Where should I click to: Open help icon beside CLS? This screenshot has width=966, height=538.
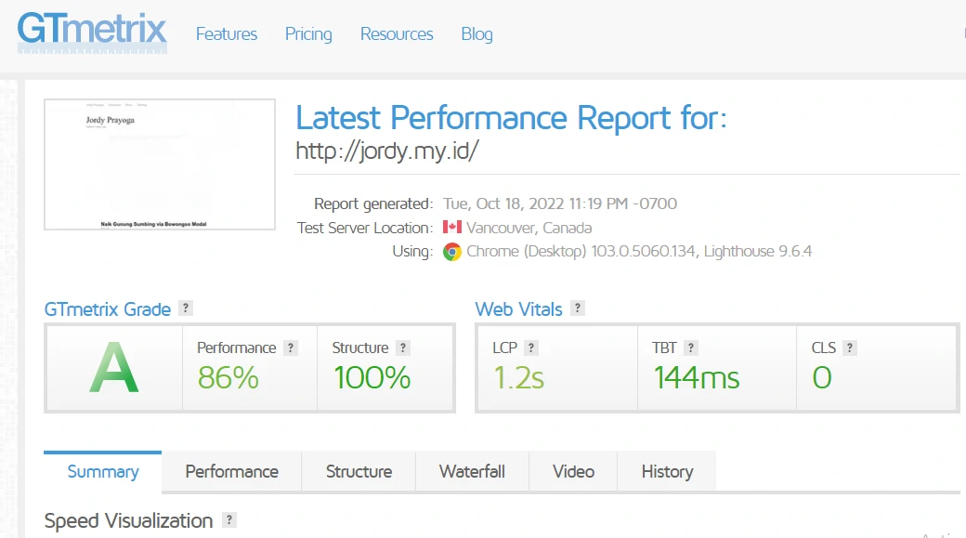(850, 348)
